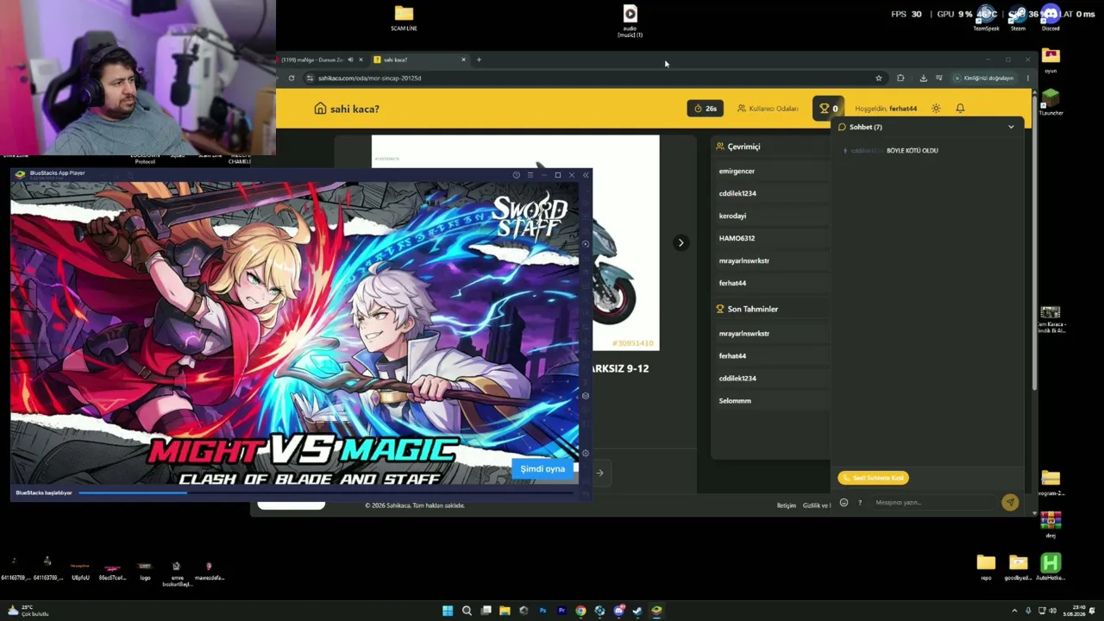This screenshot has height=621, width=1104.
Task: Mute audio on the mafiga tab
Action: (350, 60)
